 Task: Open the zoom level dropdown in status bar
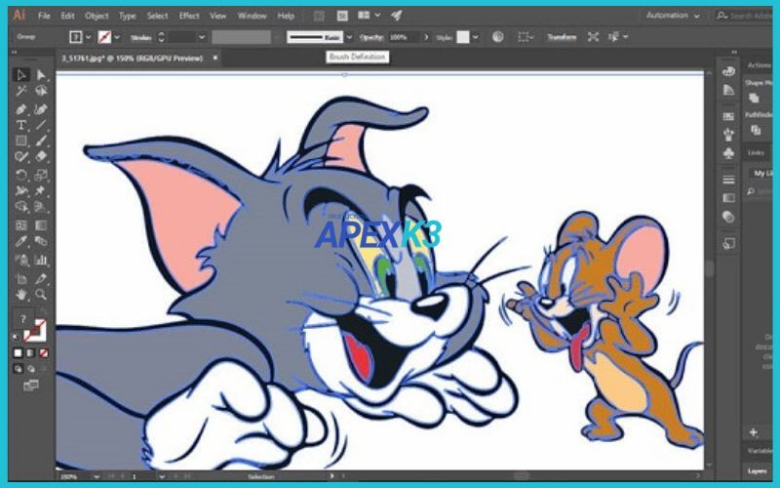tap(97, 476)
